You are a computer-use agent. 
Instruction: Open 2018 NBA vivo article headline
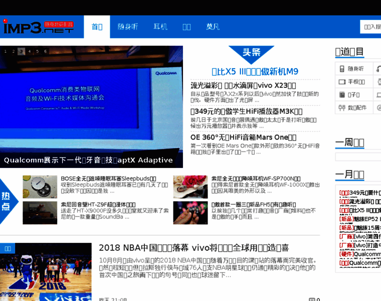coord(194,248)
